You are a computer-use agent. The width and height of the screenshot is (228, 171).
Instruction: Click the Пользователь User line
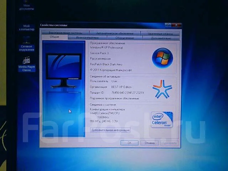[104, 81]
